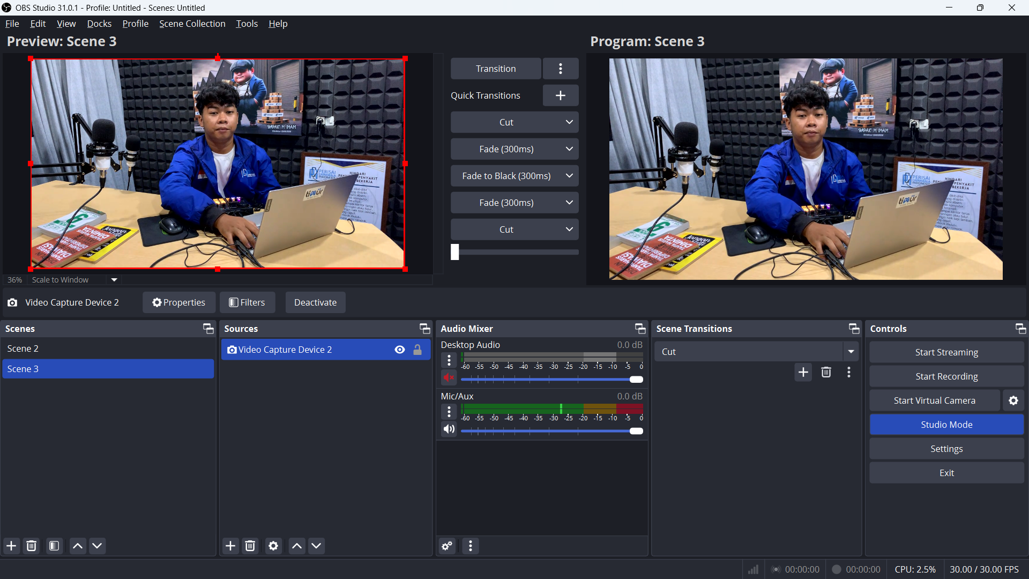Open the Scale to Window dropdown
The height and width of the screenshot is (579, 1029).
(114, 280)
